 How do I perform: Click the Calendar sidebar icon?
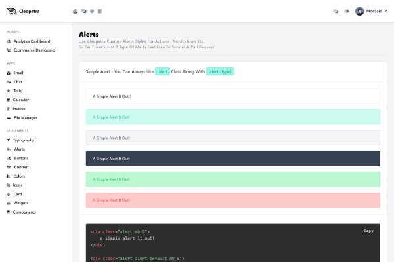click(9, 100)
